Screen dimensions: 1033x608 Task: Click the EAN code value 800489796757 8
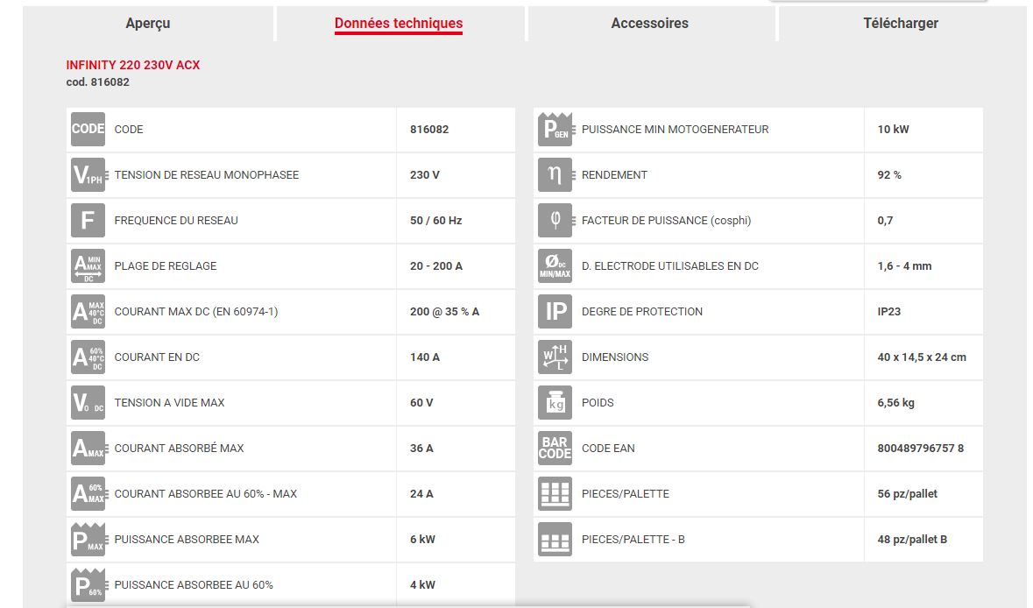[920, 449]
